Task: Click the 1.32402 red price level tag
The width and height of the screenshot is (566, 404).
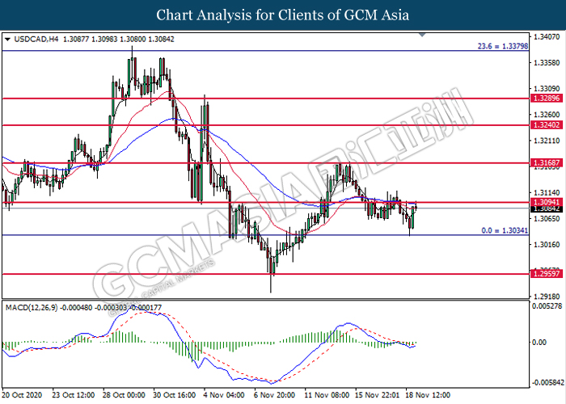Action: [x=547, y=125]
